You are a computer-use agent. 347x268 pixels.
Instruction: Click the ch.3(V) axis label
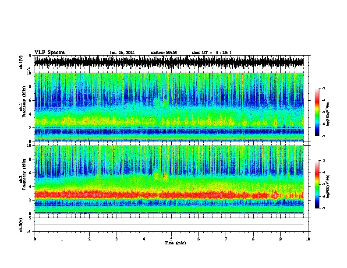(x=21, y=225)
